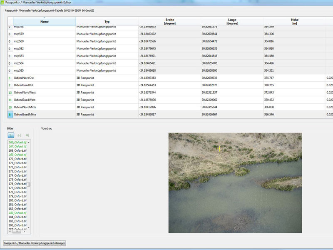Viewport: 333px width, 250px height.
Task: Click the Höhe [m] column header
Action: [x=295, y=22]
